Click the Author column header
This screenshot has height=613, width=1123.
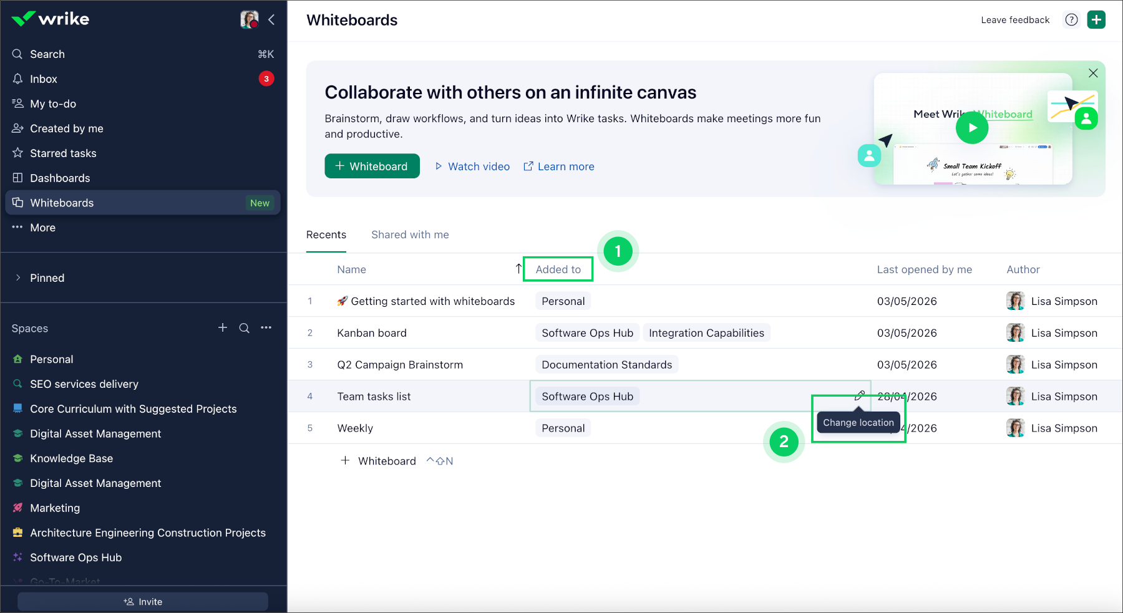coord(1023,269)
